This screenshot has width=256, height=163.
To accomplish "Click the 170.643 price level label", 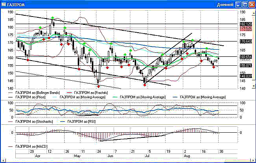I will coord(246,41).
